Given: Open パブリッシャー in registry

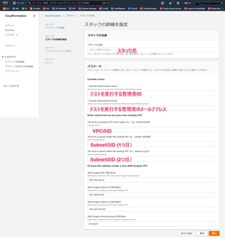Looking at the screenshot, I should pos(12,71).
